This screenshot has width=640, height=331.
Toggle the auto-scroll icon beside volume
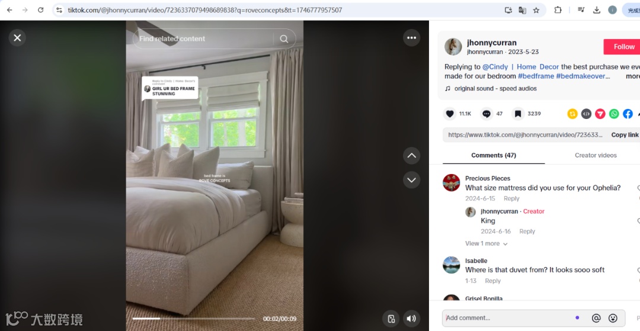point(391,319)
